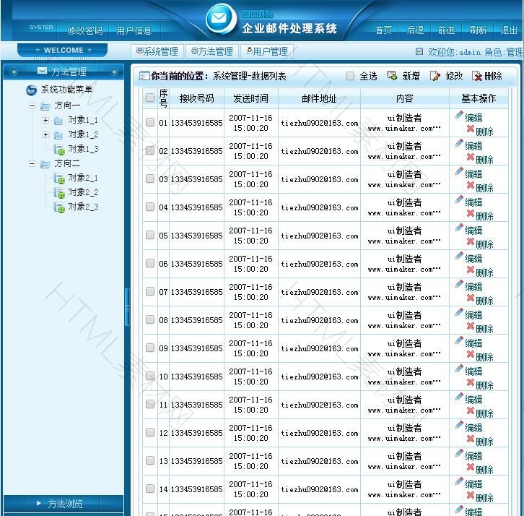Click the red delete icon in row 03

point(471,185)
